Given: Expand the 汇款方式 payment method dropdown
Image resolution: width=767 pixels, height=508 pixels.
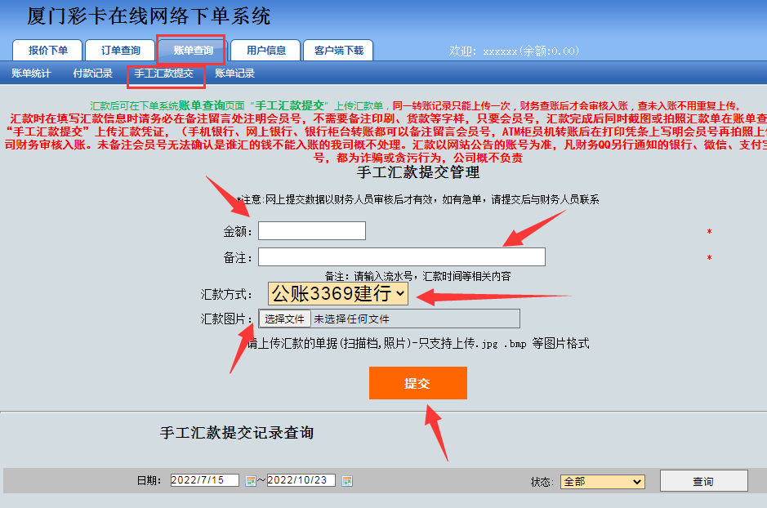Looking at the screenshot, I should tap(337, 293).
